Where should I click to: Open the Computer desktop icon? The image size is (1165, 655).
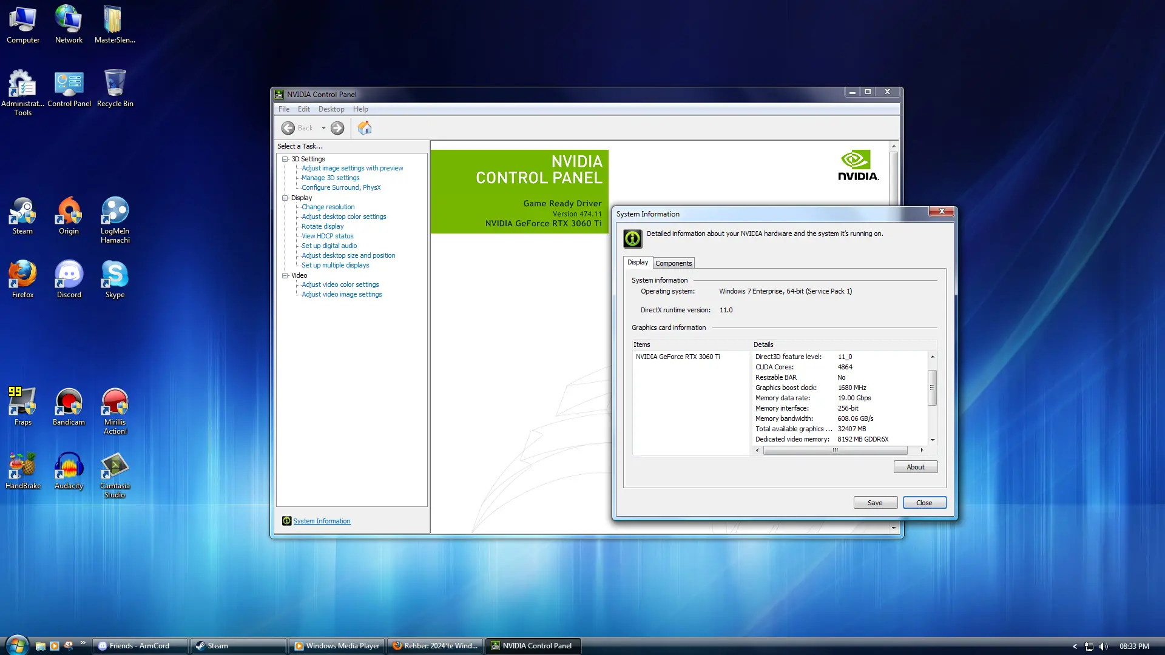tap(23, 24)
